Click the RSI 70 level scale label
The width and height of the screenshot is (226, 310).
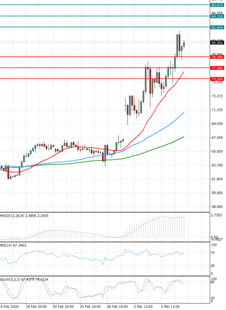click(213, 253)
